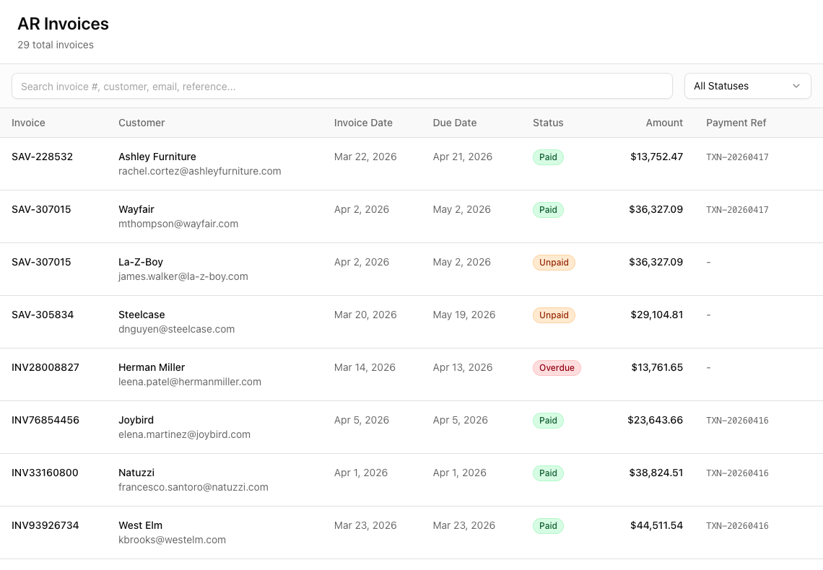
Task: Open the All Statuses dropdown
Action: [747, 86]
